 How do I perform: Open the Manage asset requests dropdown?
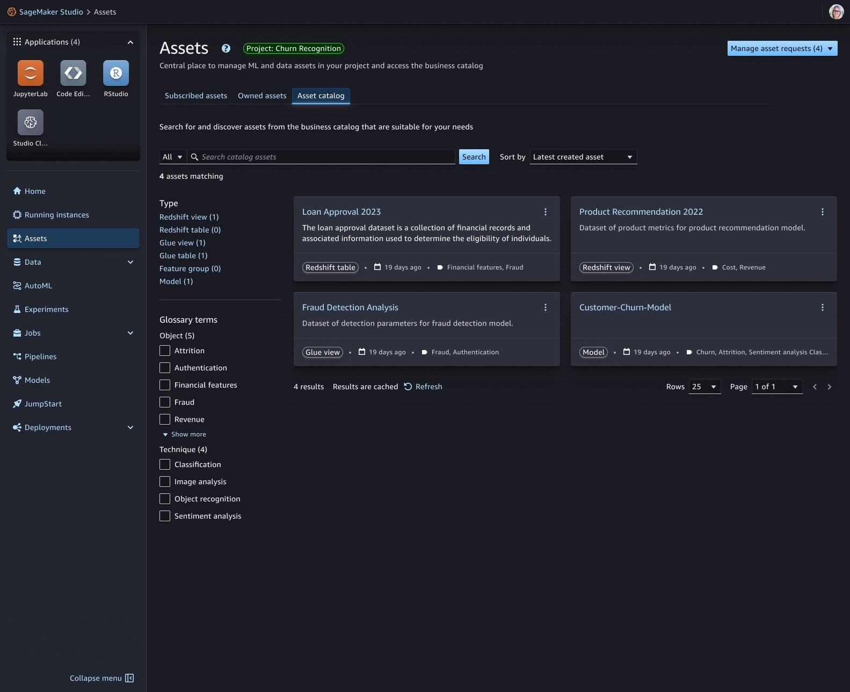coord(782,48)
